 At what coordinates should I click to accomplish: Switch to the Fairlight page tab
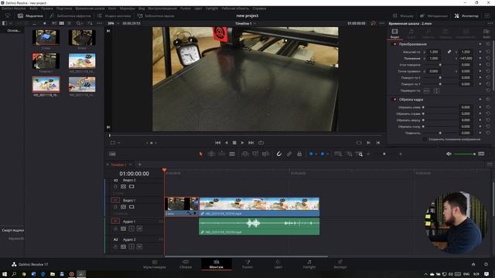[x=309, y=264]
